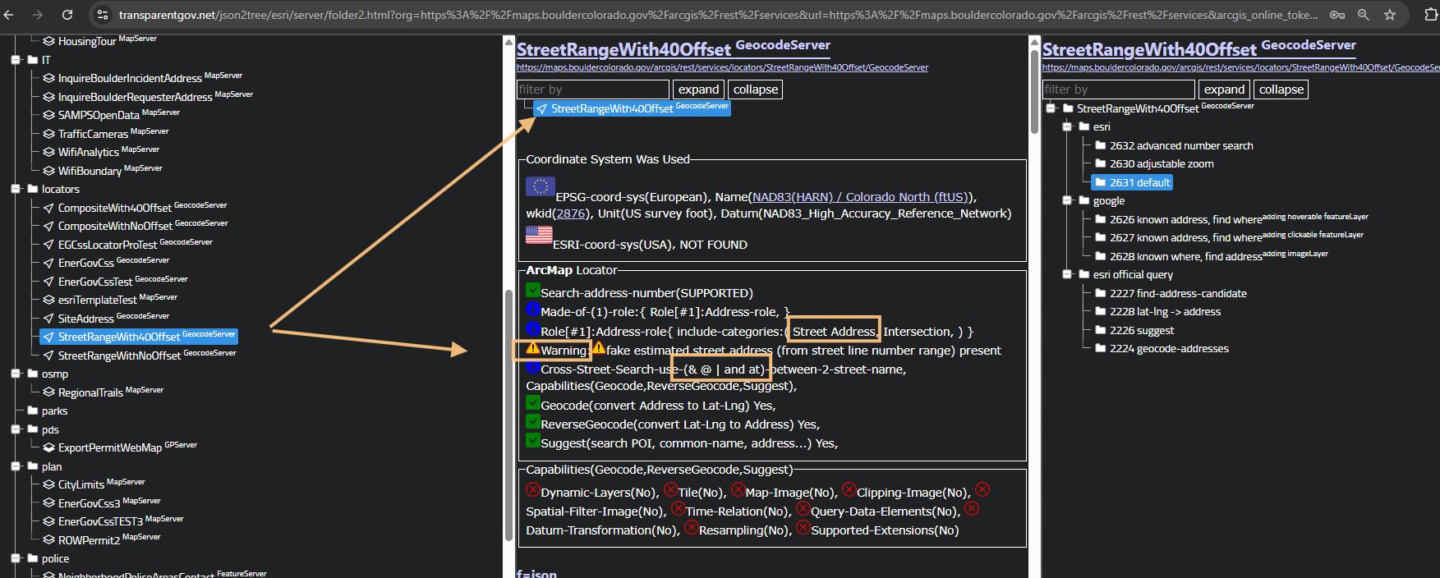Open the browser zoom magnifier icon
The height and width of the screenshot is (578, 1440).
click(1364, 15)
